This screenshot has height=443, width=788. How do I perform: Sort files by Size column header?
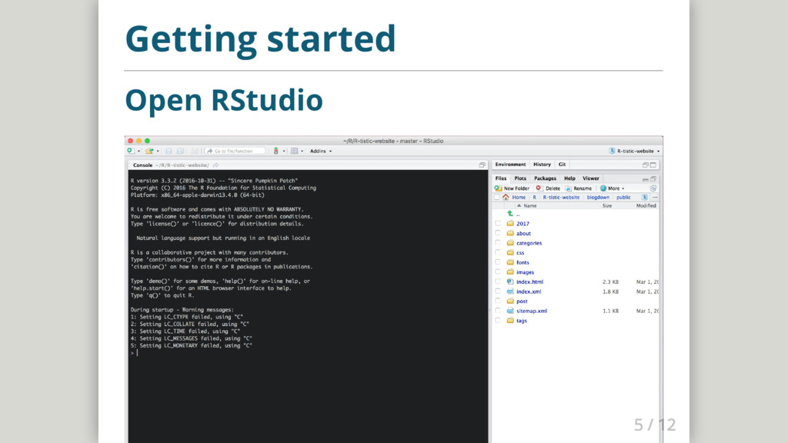[x=607, y=205]
